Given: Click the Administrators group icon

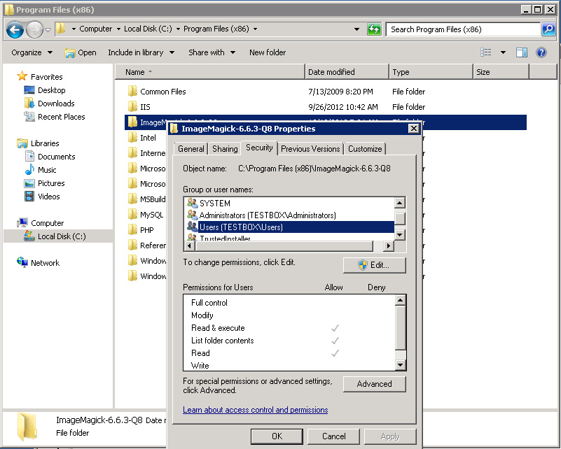Looking at the screenshot, I should click(x=192, y=215).
